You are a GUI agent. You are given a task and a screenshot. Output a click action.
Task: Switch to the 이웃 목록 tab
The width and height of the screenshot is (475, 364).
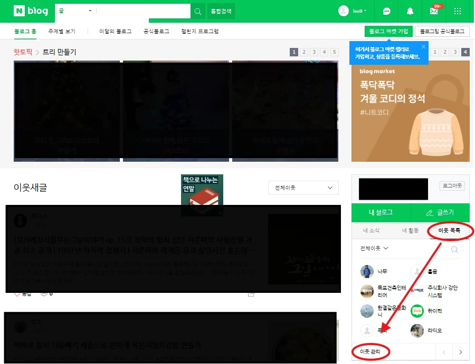point(449,230)
